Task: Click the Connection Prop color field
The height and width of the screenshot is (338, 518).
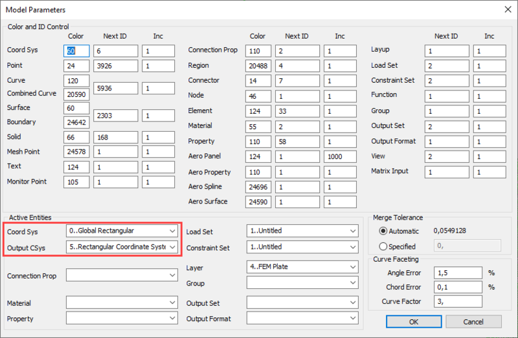Action: point(258,51)
